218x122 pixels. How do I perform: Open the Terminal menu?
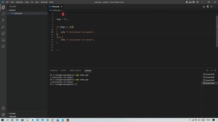point(44,2)
